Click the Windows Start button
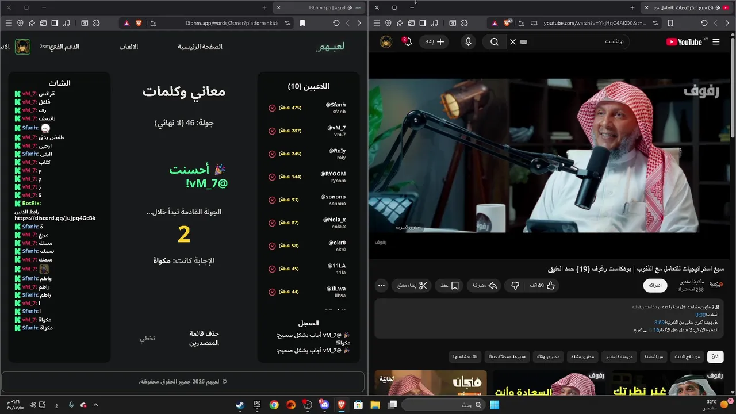The image size is (736, 414). click(x=494, y=405)
